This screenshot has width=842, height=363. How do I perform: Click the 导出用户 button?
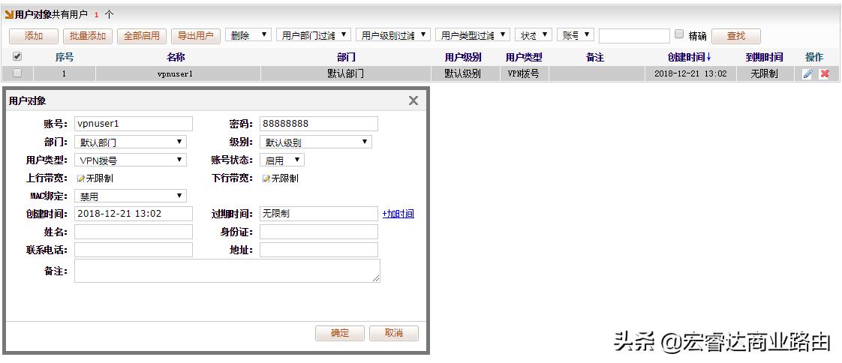point(195,36)
